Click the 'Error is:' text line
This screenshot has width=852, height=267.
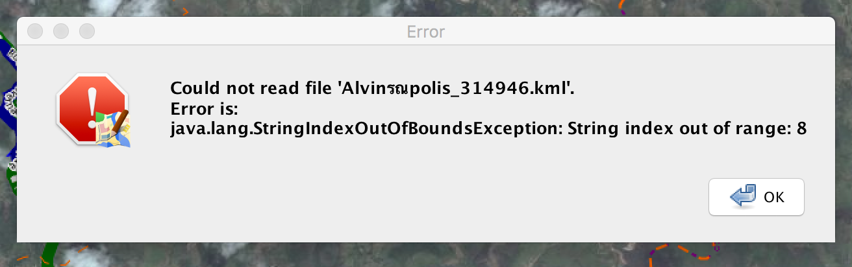pyautogui.click(x=205, y=108)
